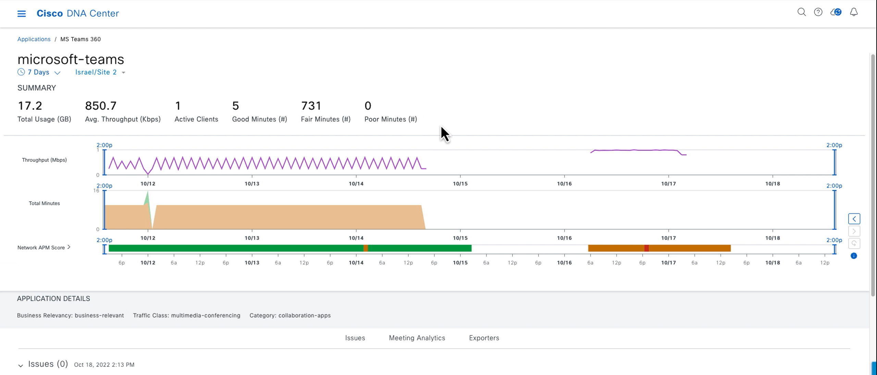Click the blue timeline info icon
The image size is (877, 375).
point(854,256)
